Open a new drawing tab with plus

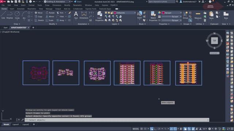[33, 28]
